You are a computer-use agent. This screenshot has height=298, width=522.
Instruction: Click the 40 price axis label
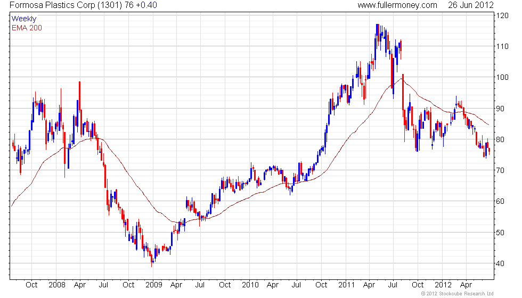[x=500, y=263]
